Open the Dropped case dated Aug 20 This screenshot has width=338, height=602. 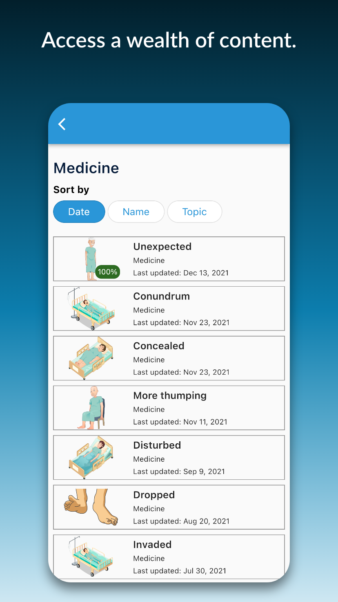coord(169,507)
